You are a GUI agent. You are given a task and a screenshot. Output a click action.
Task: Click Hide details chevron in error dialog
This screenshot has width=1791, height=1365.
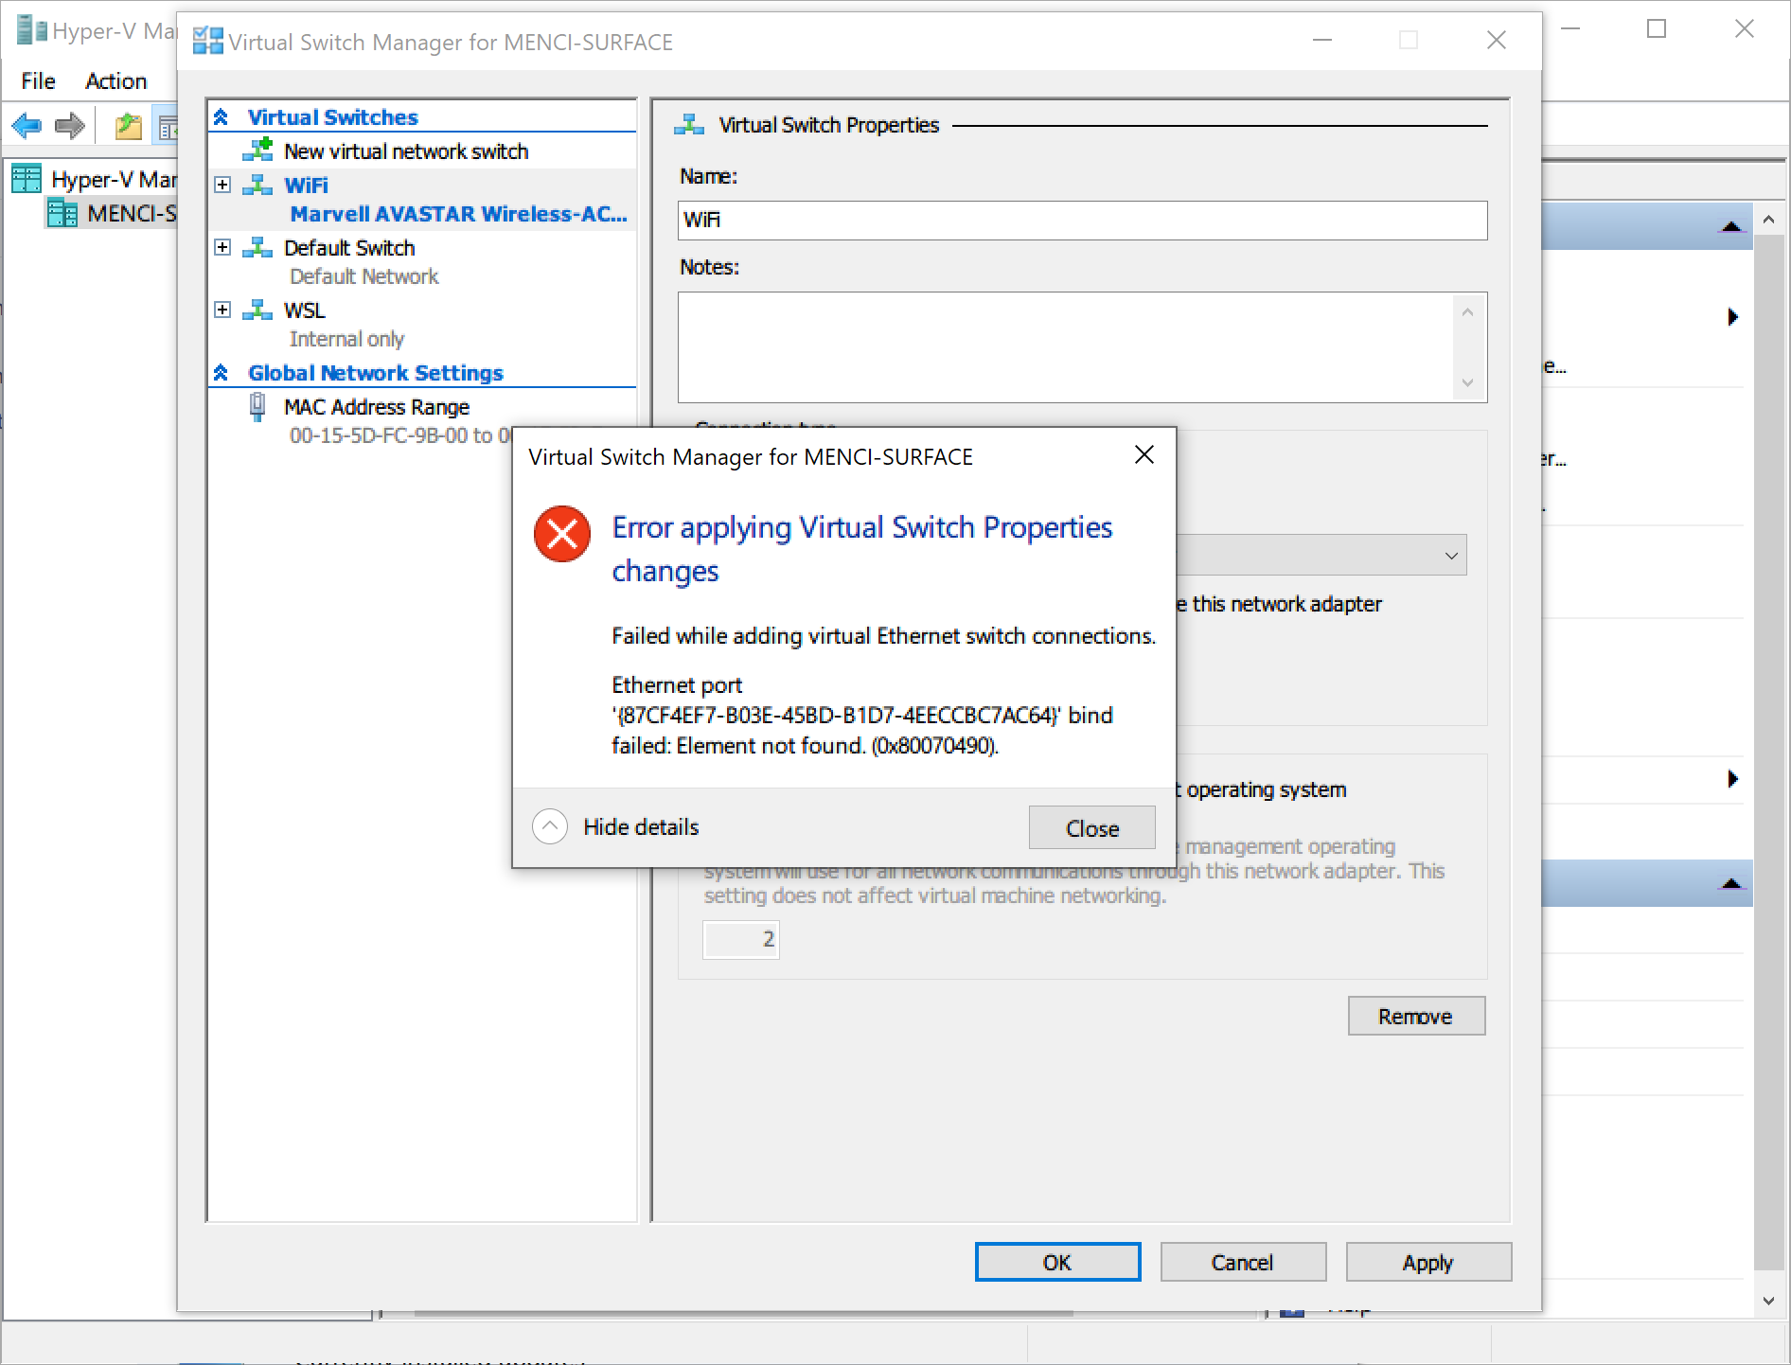tap(550, 826)
